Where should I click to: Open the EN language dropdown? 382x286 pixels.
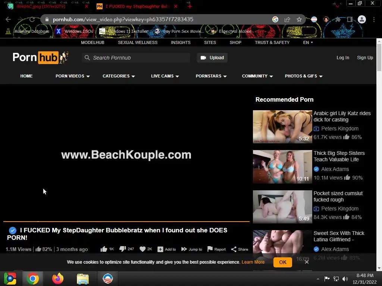pyautogui.click(x=308, y=42)
